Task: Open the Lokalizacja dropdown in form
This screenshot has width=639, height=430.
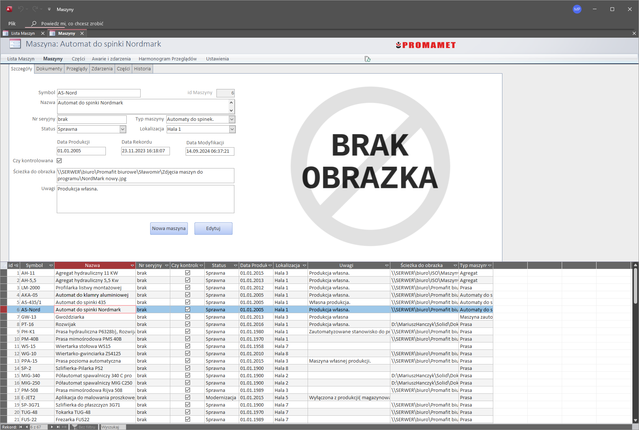Action: [x=232, y=129]
